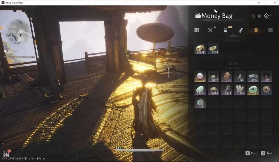The width and height of the screenshot is (279, 162).
Task: Switch to the crossed swords equipment tab
Action: [210, 30]
